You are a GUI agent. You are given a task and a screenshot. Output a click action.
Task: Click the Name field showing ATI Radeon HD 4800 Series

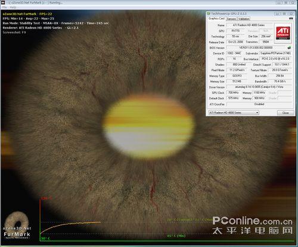(249, 26)
